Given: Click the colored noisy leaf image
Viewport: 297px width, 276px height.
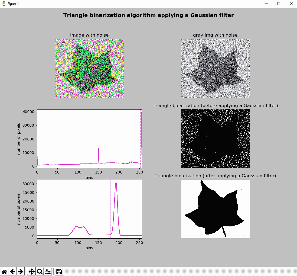Looking at the screenshot, I should click(x=90, y=68).
